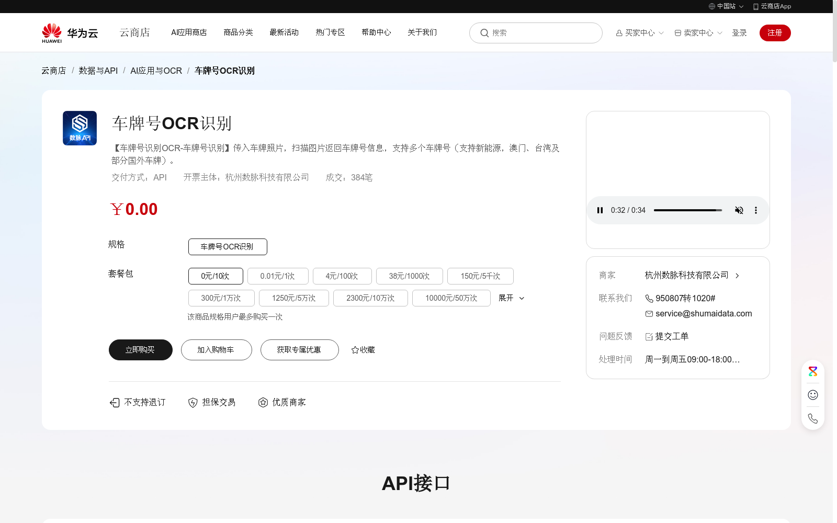The height and width of the screenshot is (523, 837).
Task: Open merchant 杭州数脉科技有限公司 link
Action: click(686, 276)
